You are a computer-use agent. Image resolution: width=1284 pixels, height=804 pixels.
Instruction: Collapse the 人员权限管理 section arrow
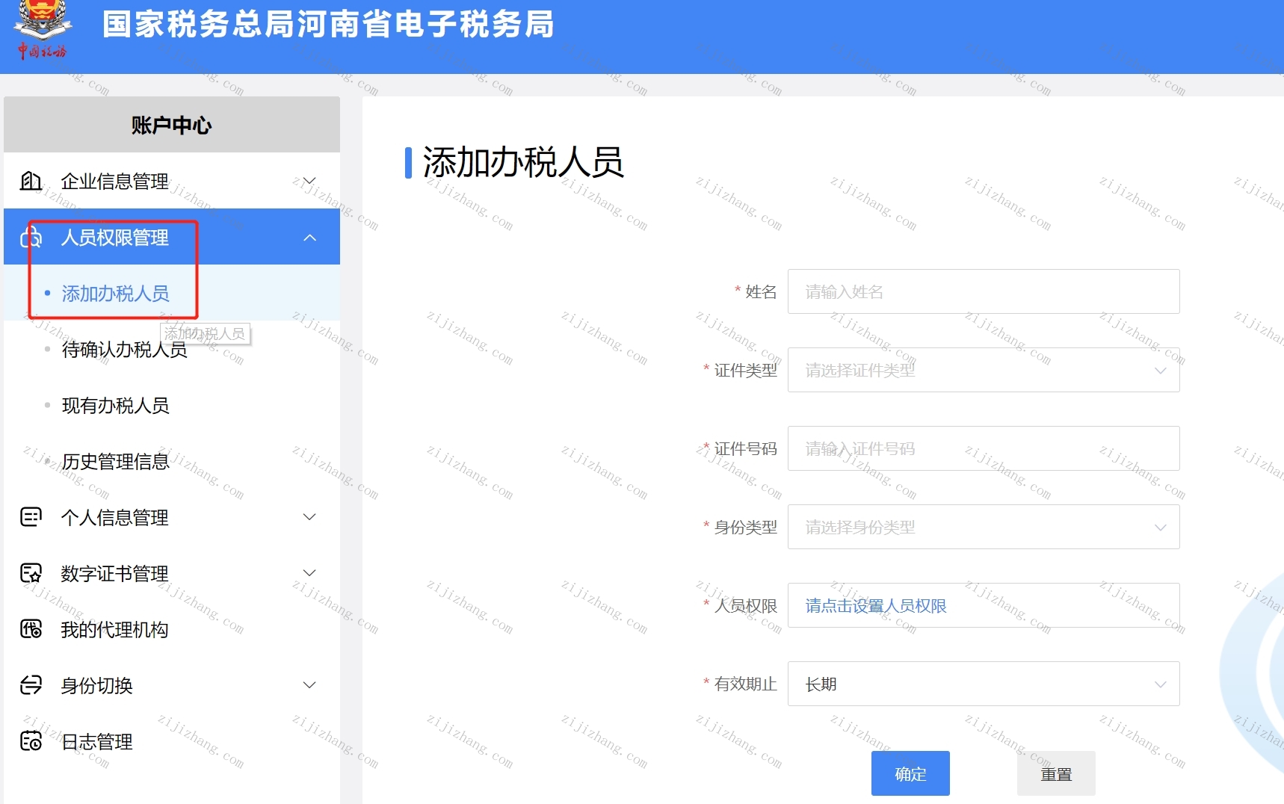tap(309, 238)
